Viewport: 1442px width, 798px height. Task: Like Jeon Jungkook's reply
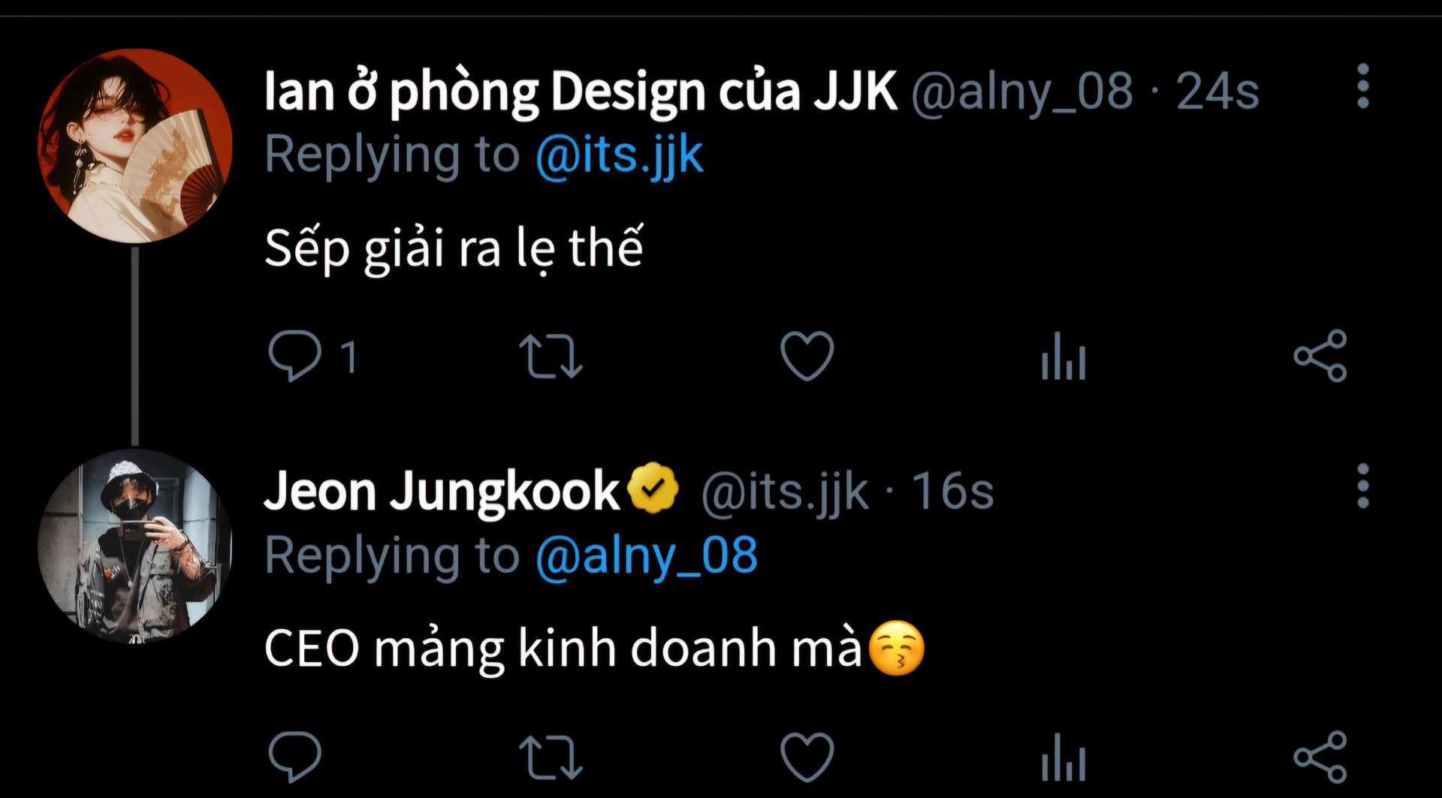point(807,756)
